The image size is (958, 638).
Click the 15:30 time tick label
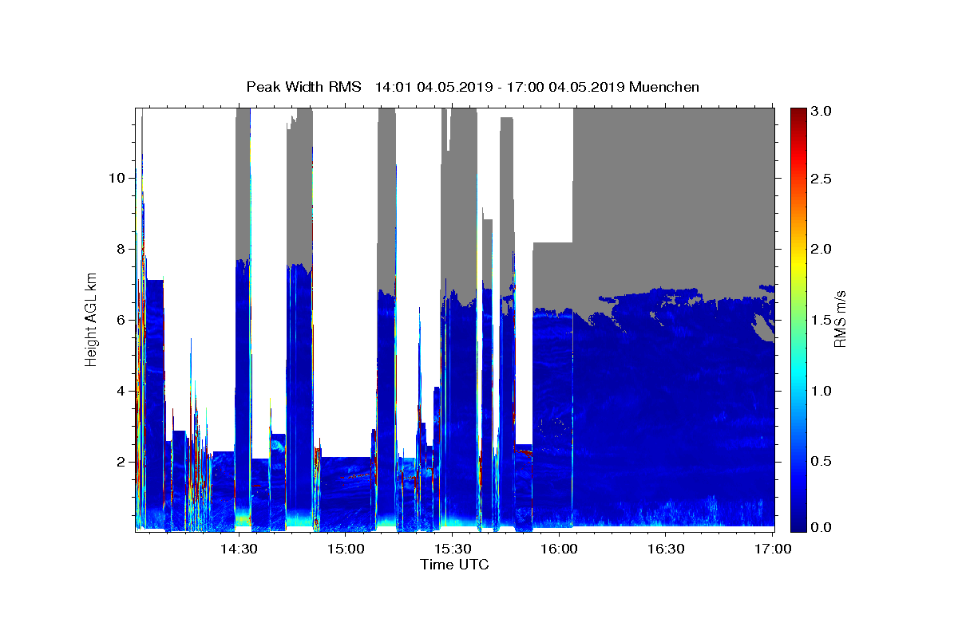[451, 549]
